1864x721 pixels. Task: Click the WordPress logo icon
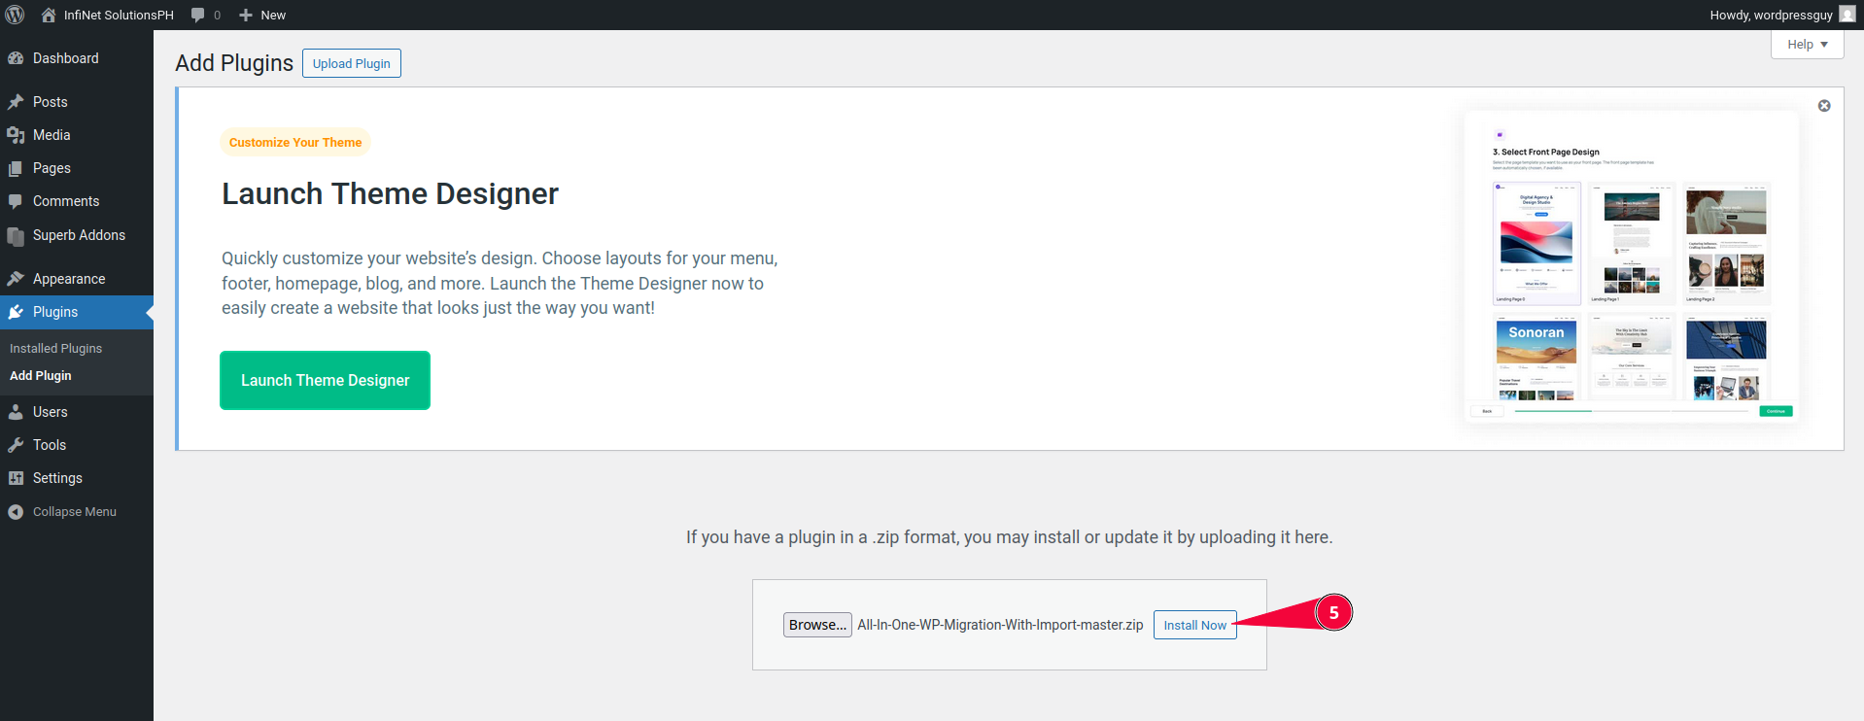pos(16,15)
